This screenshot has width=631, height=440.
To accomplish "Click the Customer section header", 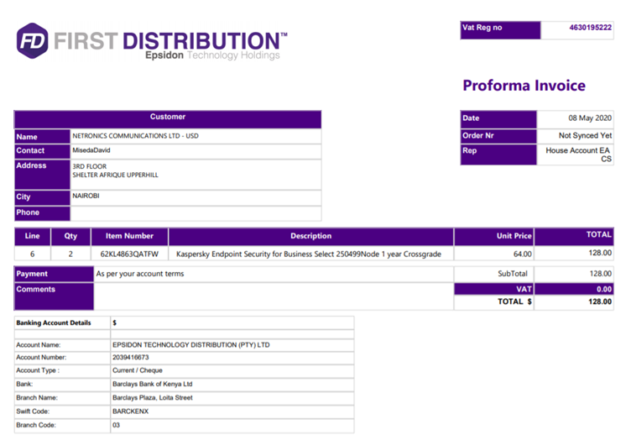I will (168, 118).
